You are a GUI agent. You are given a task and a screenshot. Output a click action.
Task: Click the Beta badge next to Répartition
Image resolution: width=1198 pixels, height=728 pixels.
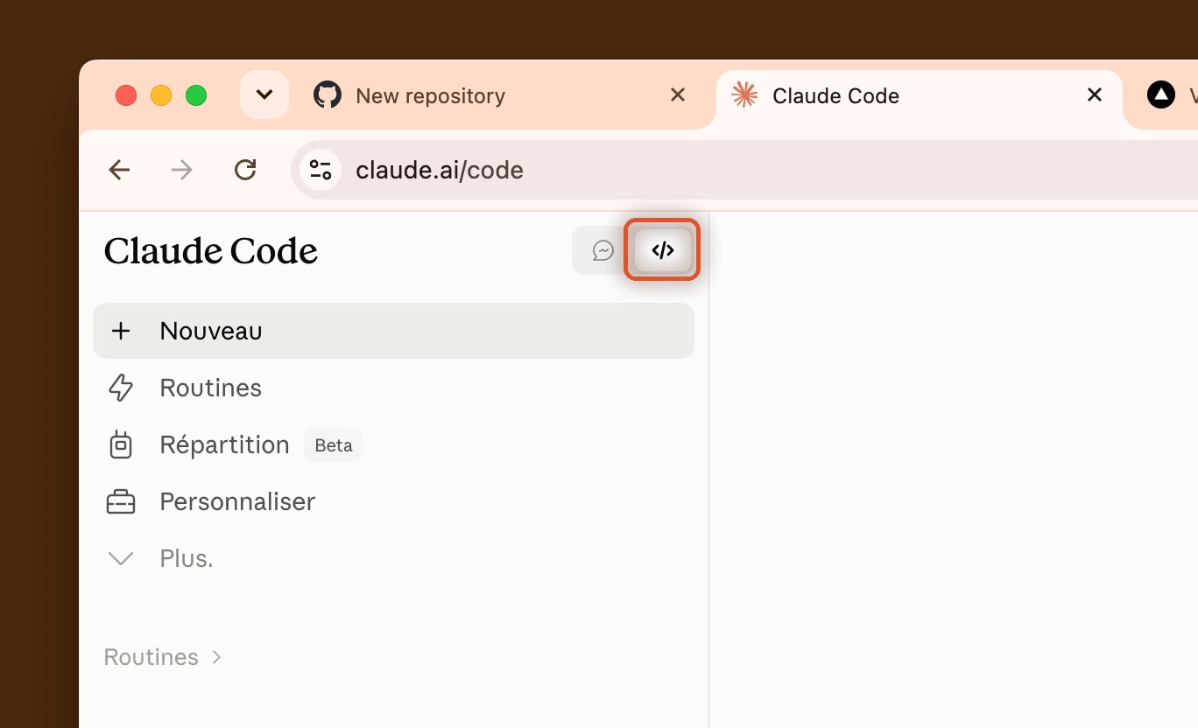[x=334, y=444]
